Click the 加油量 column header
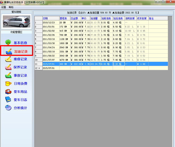The height and width of the screenshot is (147, 175). 95,18
